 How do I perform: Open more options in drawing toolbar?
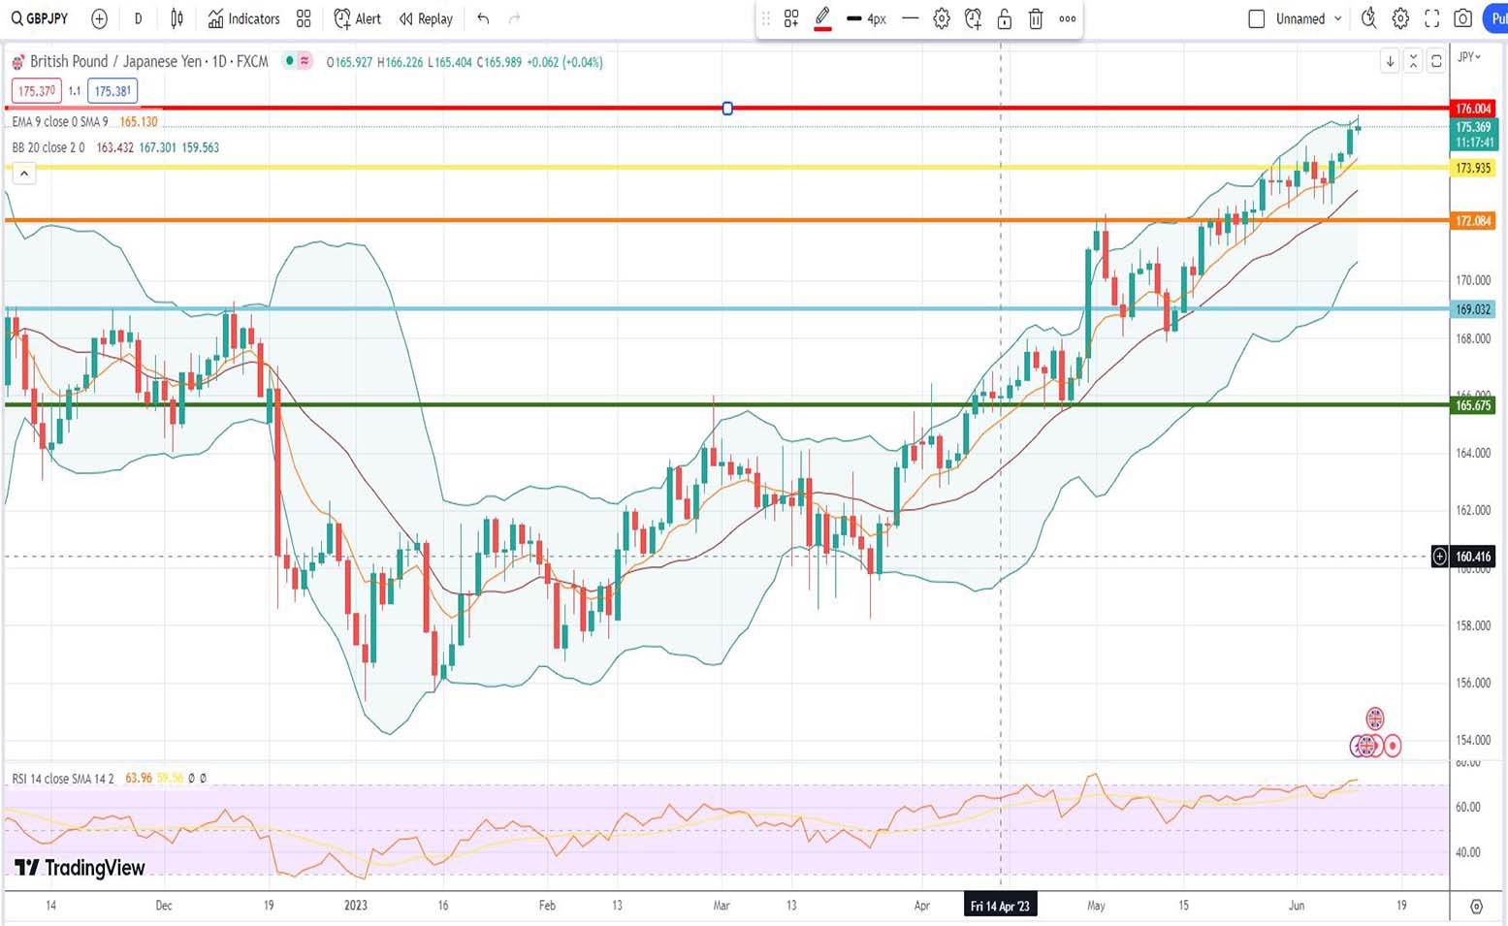(x=1067, y=18)
